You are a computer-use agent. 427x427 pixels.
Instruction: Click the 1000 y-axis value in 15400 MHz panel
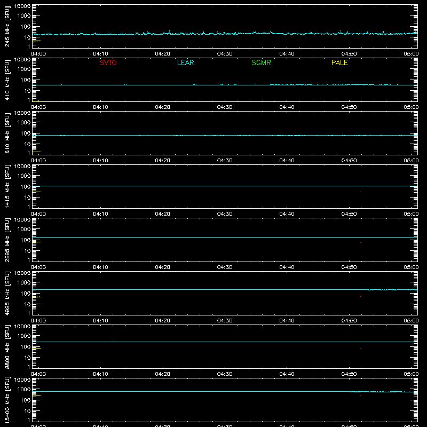click(24, 390)
